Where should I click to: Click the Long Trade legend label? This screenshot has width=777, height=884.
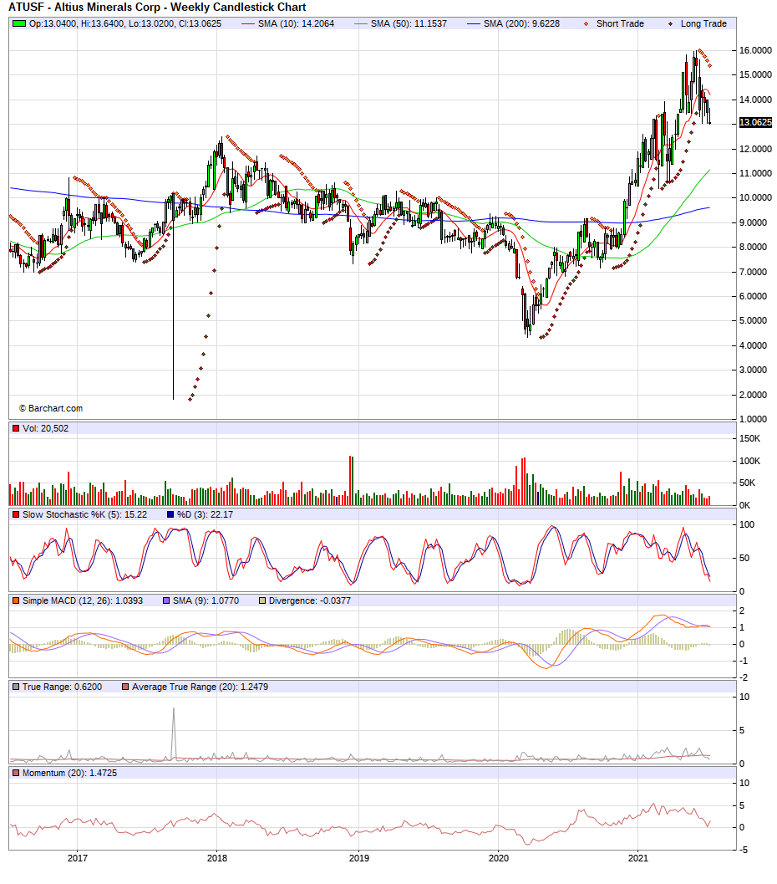click(703, 23)
